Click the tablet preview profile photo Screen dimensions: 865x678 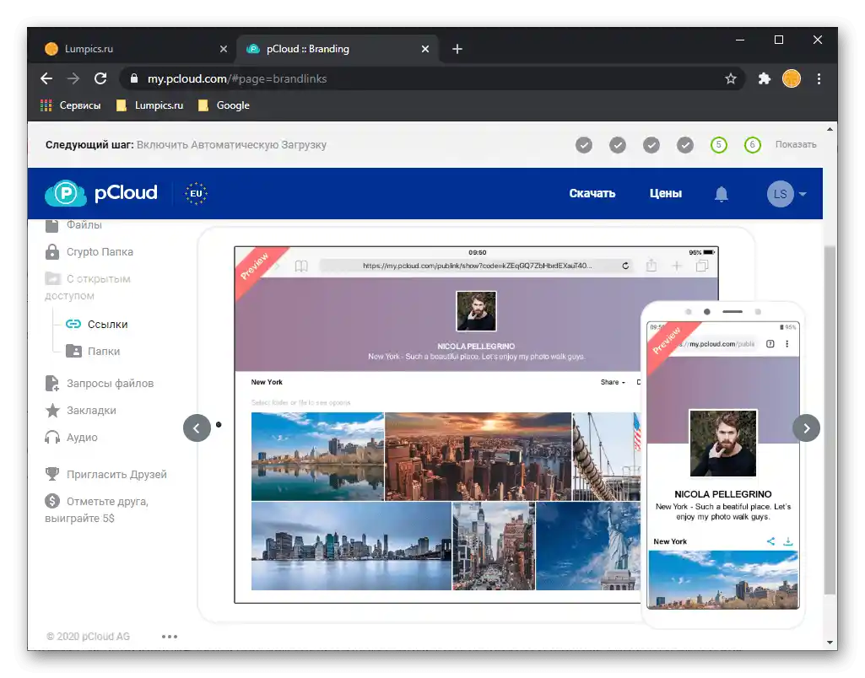coord(477,311)
